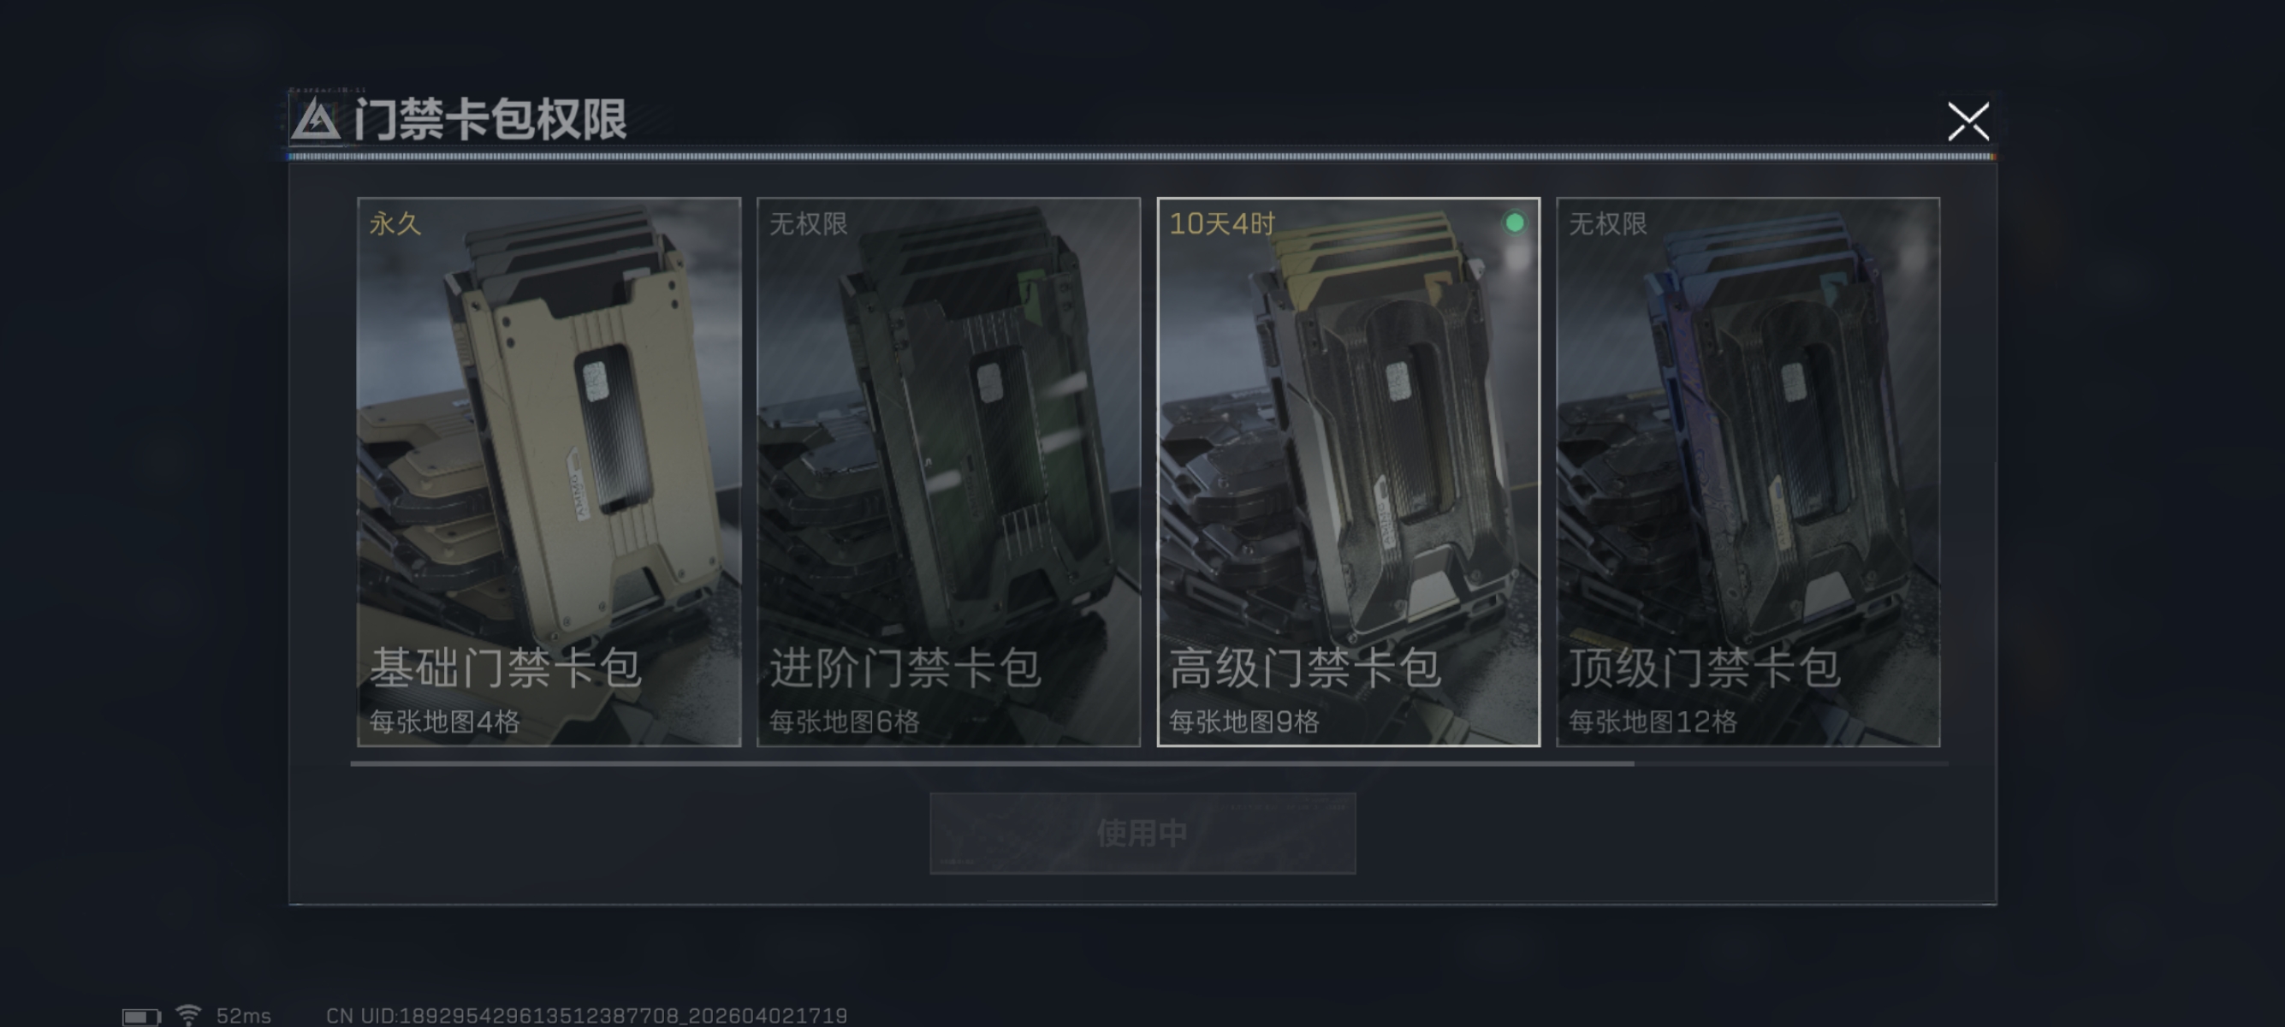Click the battery status icon

point(141,1017)
